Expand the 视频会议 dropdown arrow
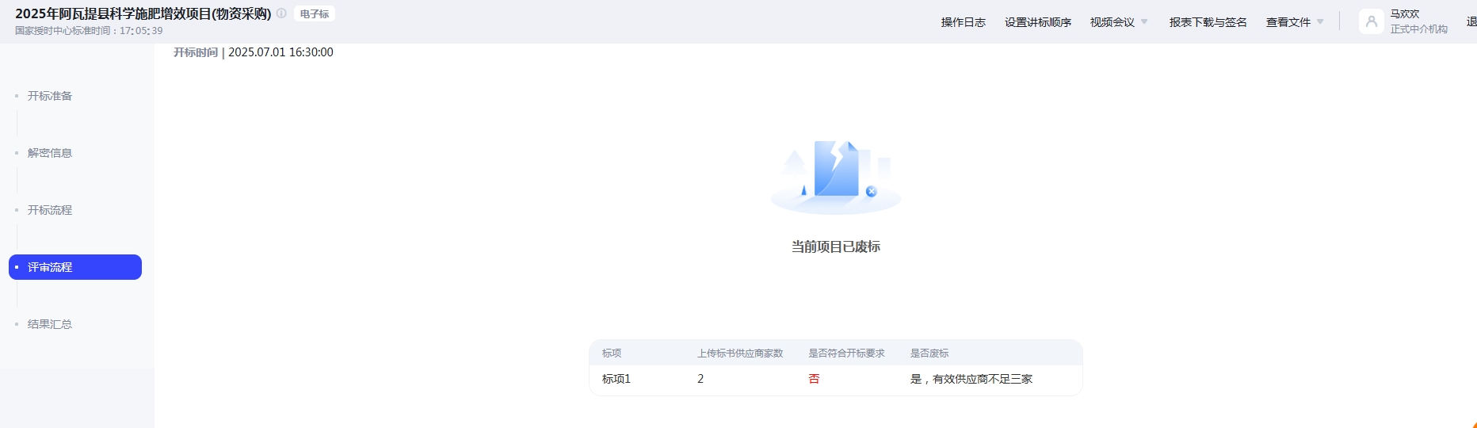This screenshot has width=1477, height=428. coord(1144,22)
